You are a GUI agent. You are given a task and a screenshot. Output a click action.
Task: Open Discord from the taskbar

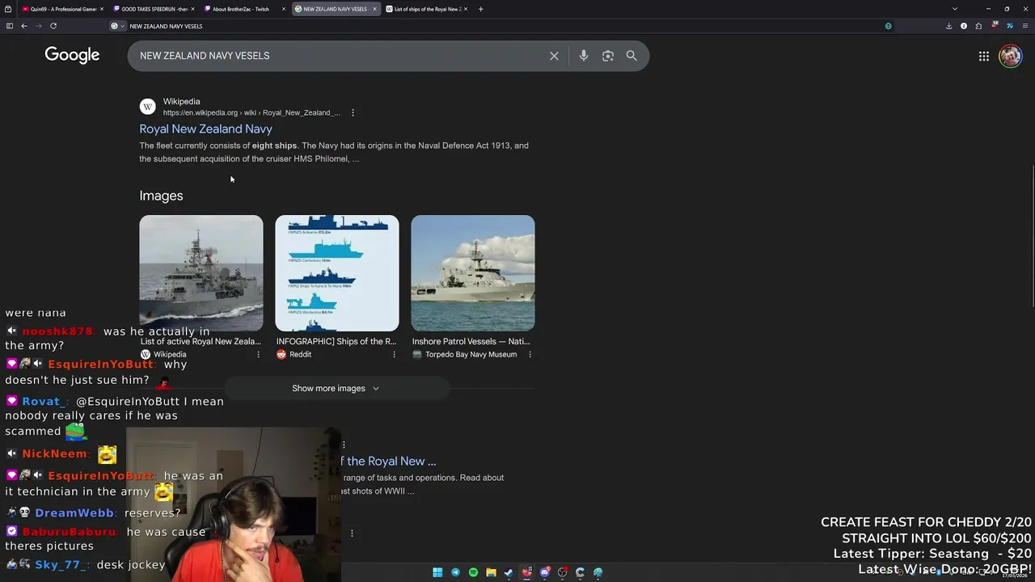tap(544, 572)
